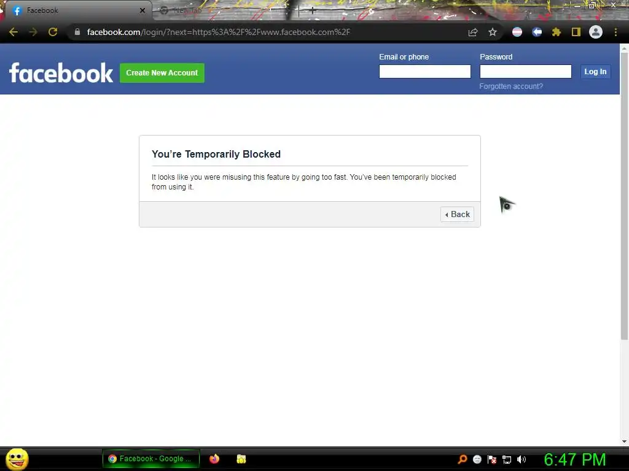Click the padlock site info icon
Image resolution: width=629 pixels, height=471 pixels.
[77, 32]
